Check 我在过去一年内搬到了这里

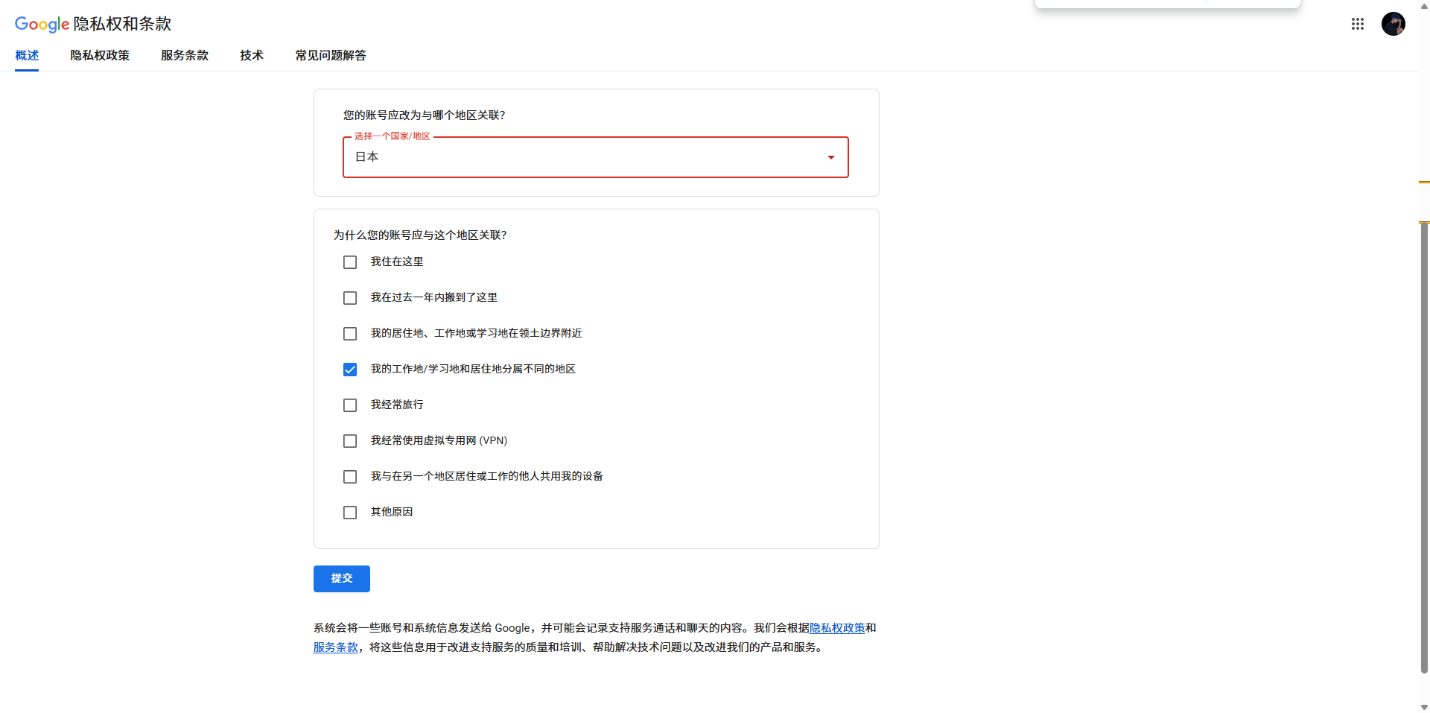coord(350,297)
